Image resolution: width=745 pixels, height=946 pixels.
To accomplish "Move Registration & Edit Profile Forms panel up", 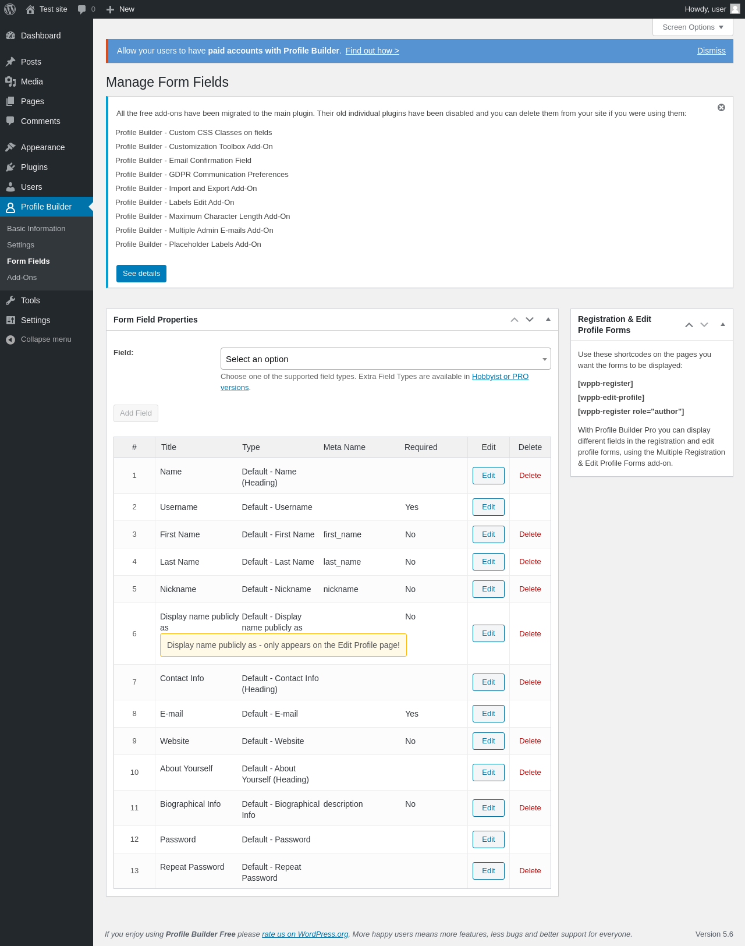I will [x=689, y=325].
